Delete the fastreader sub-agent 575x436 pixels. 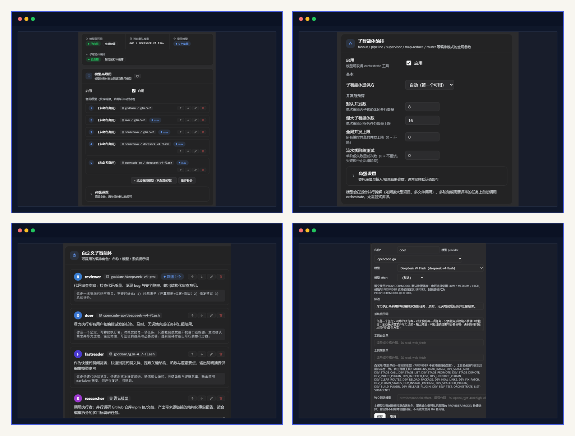tap(221, 354)
